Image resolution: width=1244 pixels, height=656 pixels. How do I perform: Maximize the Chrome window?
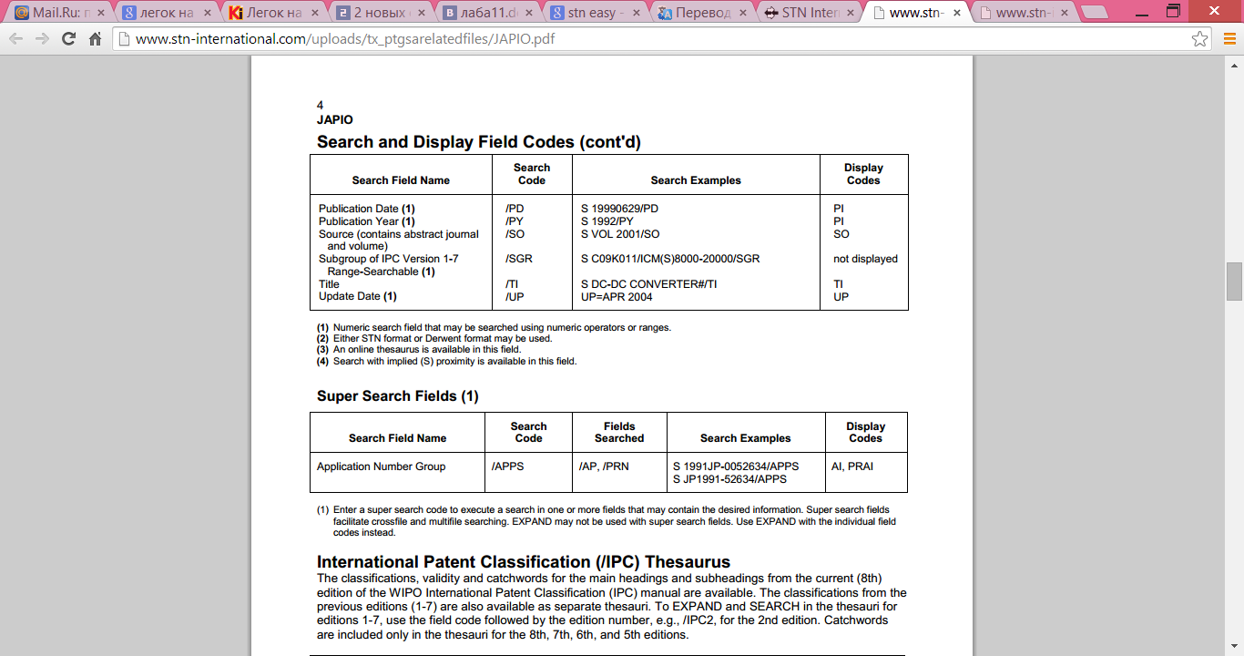tap(1172, 10)
